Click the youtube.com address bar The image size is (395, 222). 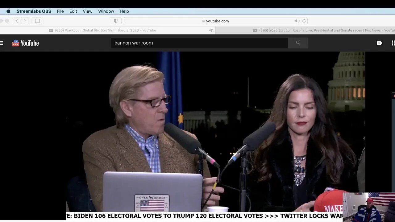pos(215,21)
